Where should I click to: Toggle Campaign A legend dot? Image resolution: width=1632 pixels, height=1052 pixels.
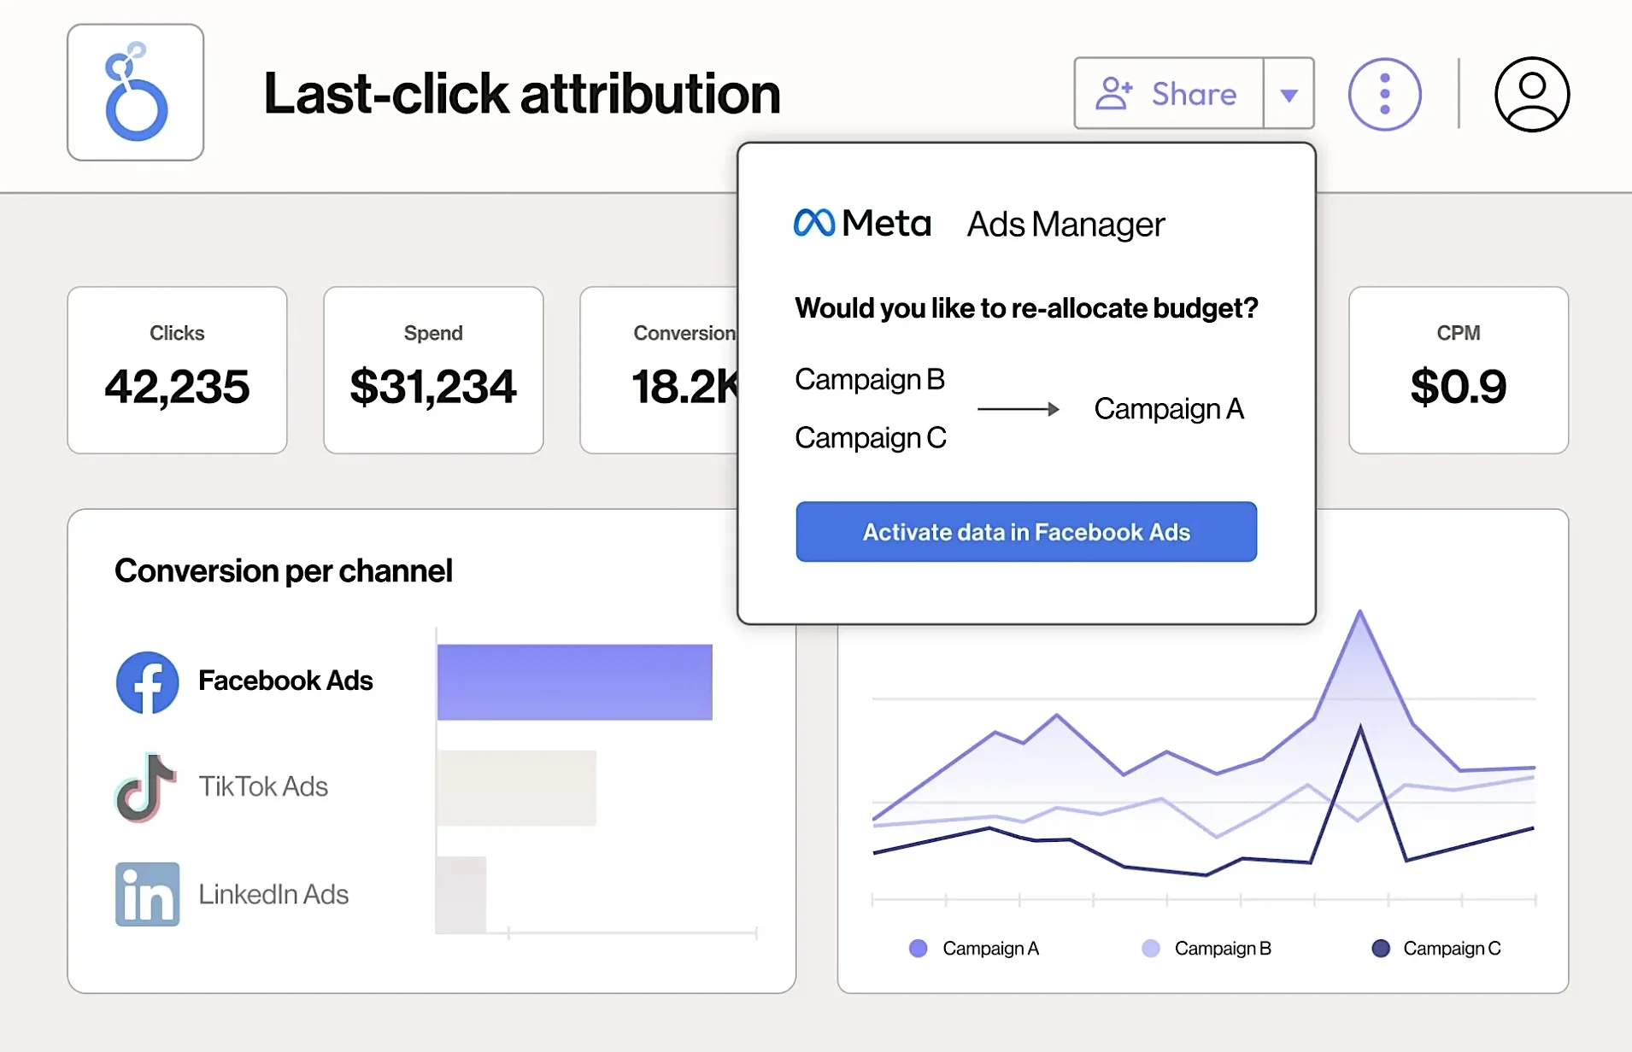(x=919, y=949)
